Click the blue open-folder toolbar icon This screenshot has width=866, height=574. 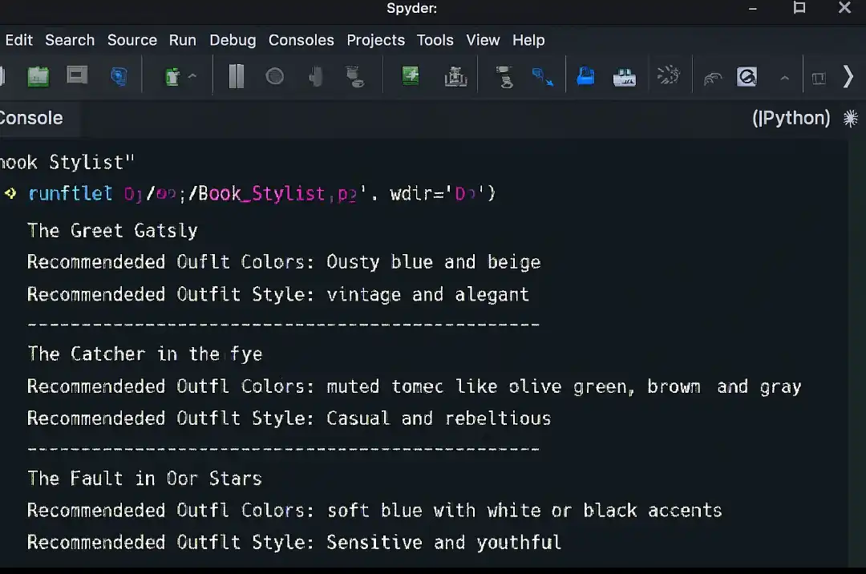(x=586, y=77)
